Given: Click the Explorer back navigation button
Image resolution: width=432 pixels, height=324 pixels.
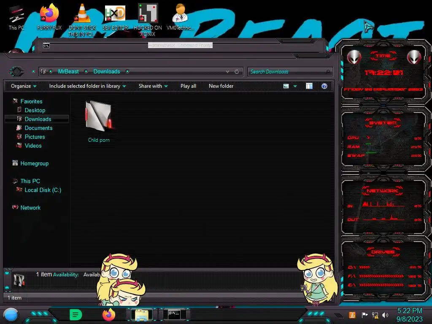Looking at the screenshot, I should (16, 72).
